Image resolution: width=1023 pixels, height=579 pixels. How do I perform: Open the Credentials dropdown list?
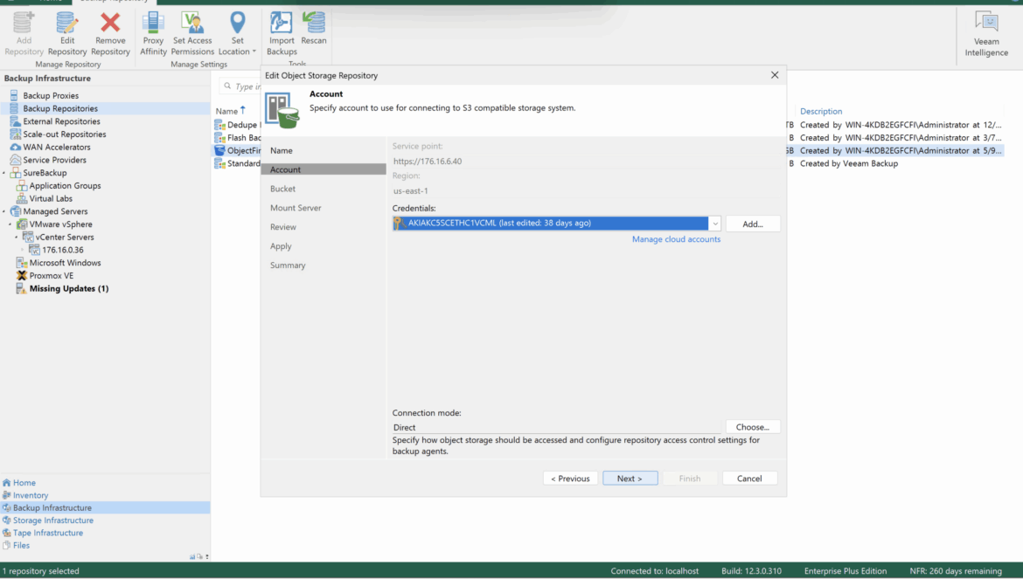click(x=714, y=224)
